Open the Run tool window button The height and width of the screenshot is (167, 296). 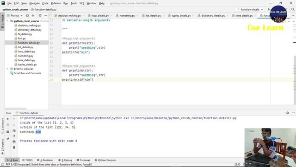click(12, 160)
